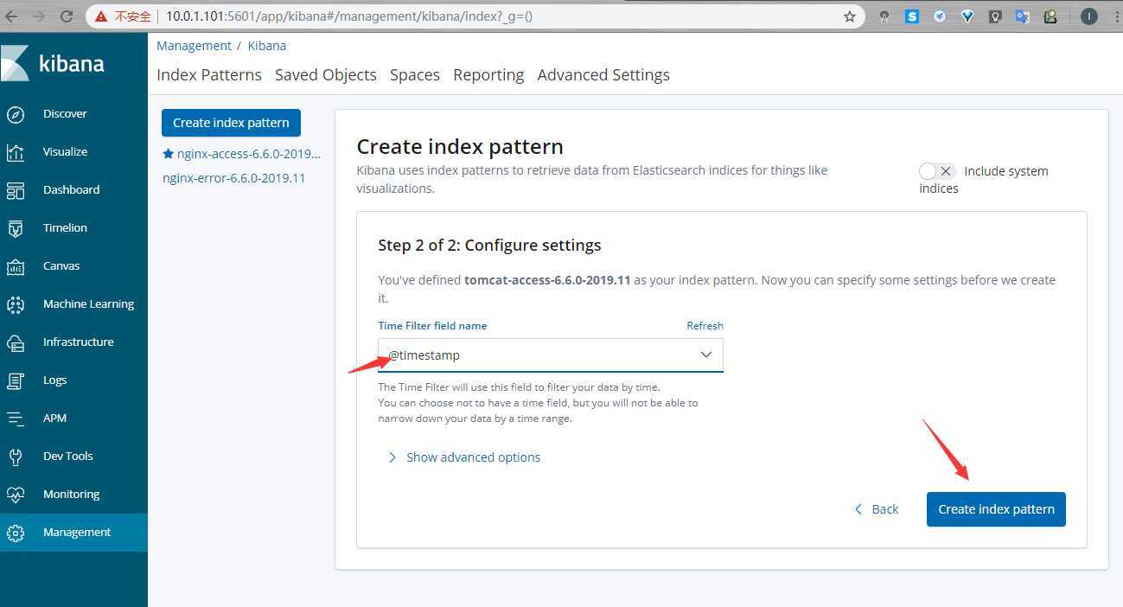Click Create index pattern button in left list
The width and height of the screenshot is (1123, 607).
tap(231, 123)
